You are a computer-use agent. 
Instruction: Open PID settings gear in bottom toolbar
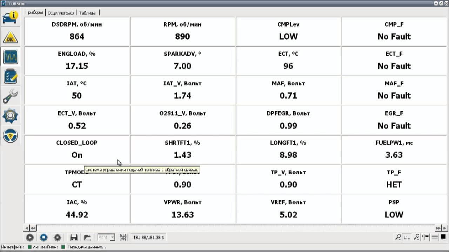tap(58, 238)
